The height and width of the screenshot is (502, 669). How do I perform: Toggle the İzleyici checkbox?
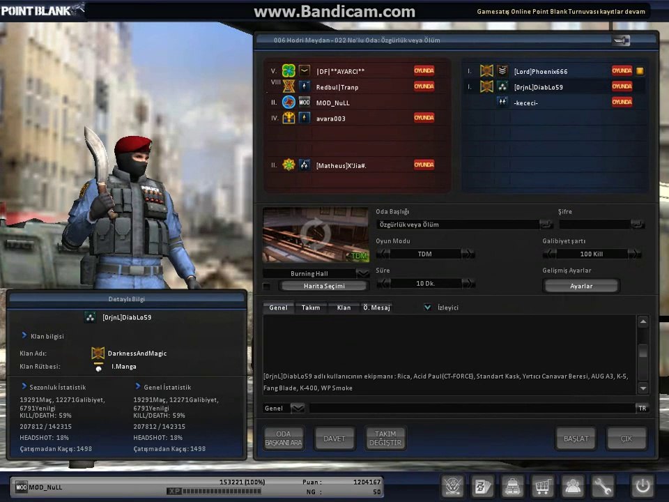click(x=427, y=307)
